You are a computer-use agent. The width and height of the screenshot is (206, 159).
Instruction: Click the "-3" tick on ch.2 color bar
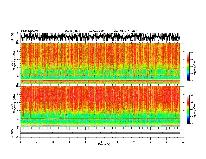click(x=192, y=95)
